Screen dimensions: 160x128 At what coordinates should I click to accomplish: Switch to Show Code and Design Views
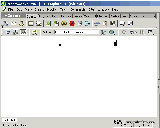[x=16, y=32]
